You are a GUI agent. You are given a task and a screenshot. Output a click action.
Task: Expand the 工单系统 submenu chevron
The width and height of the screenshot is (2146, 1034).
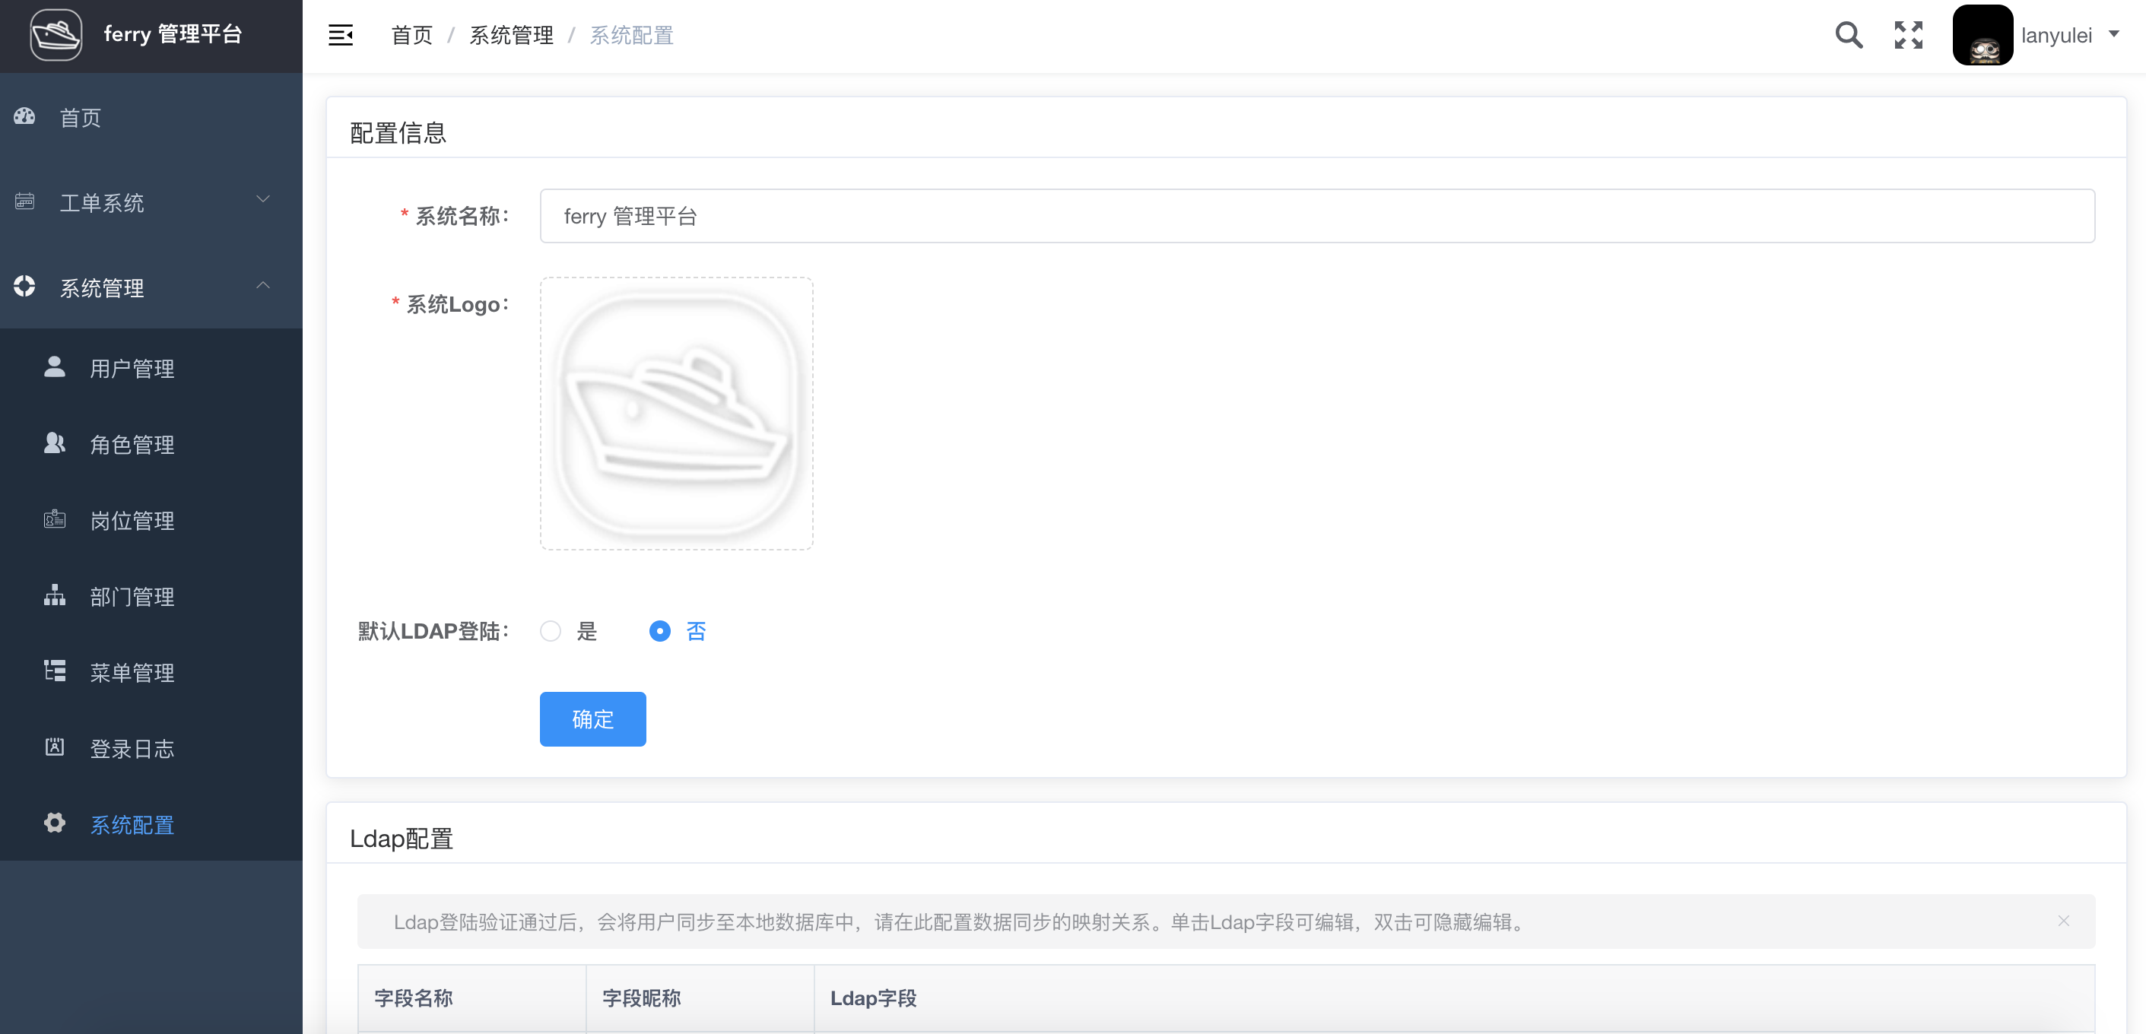point(263,199)
